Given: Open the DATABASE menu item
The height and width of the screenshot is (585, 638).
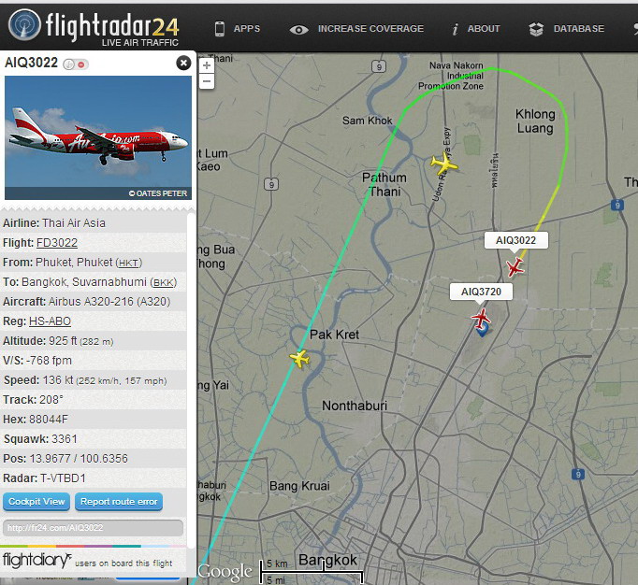Looking at the screenshot, I should pos(578,29).
